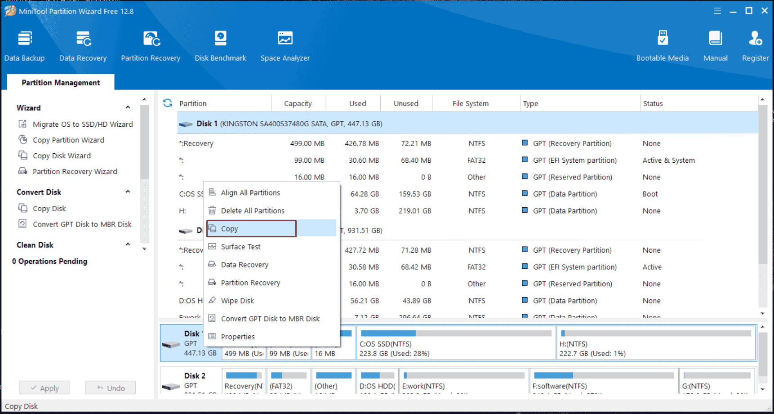Select the 99.00 MB FAT32 EFI partition row
Screen dimensions: 774x414
pyautogui.click(x=467, y=160)
